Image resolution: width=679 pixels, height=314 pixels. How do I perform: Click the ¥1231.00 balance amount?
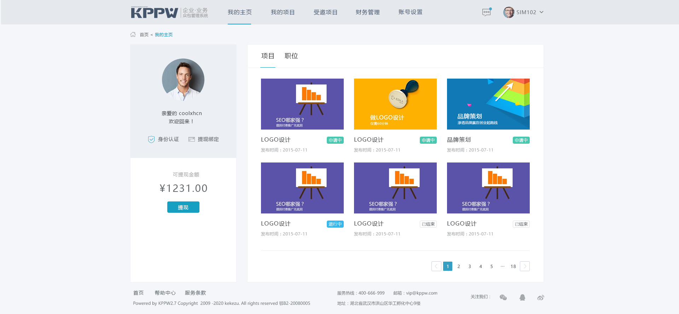click(x=184, y=188)
